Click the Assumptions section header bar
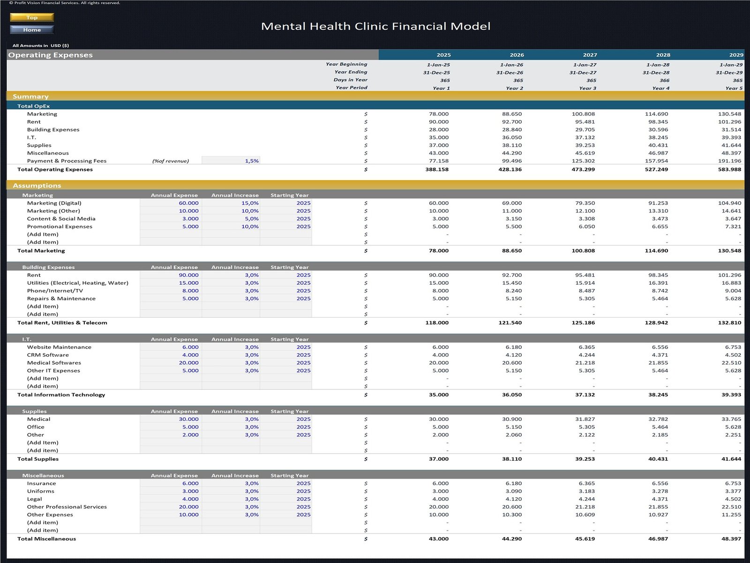This screenshot has height=563, width=750. point(375,185)
